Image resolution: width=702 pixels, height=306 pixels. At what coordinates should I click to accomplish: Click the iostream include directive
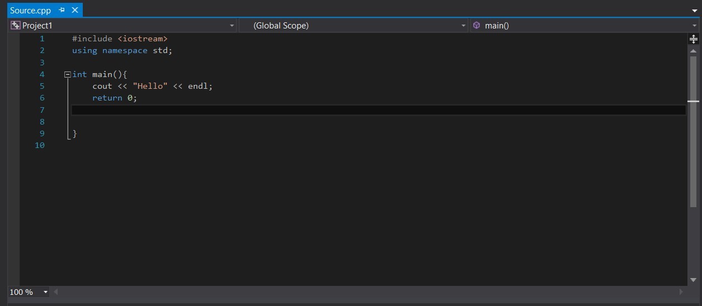(x=120, y=39)
